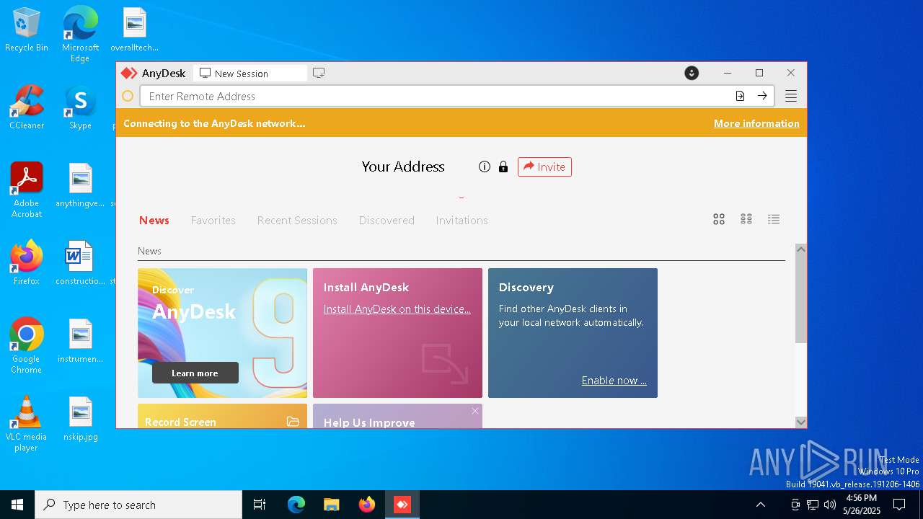Click the info icon beside Your Address

(485, 167)
